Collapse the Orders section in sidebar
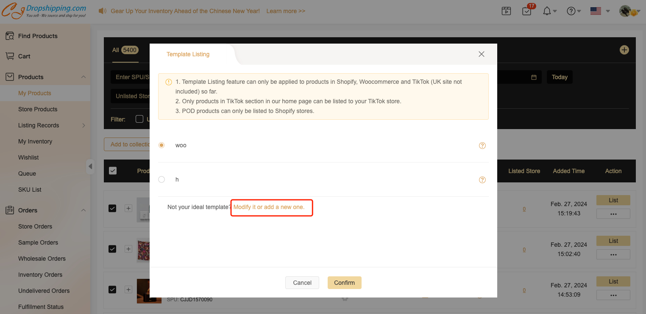Viewport: 646px width, 314px height. coord(84,210)
